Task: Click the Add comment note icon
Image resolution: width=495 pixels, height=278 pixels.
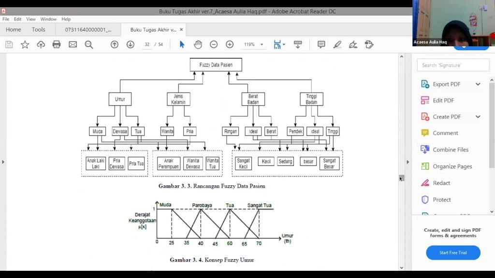Action: (x=321, y=44)
